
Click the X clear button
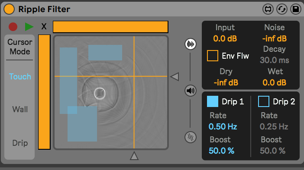44,26
